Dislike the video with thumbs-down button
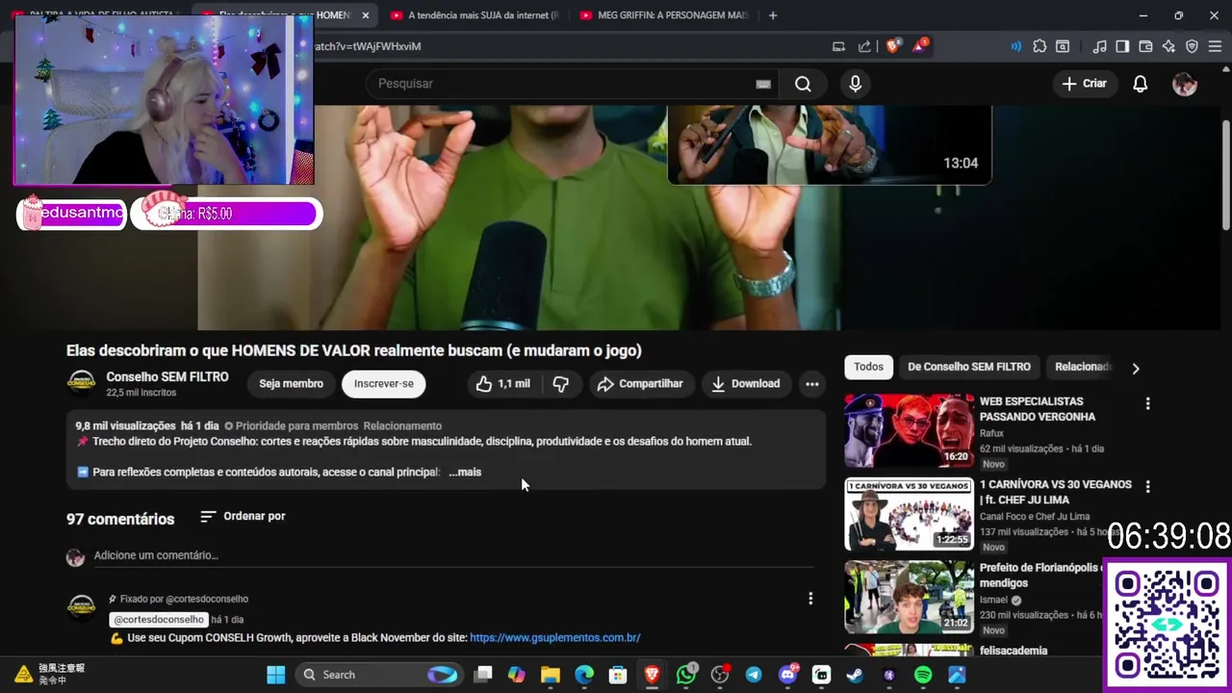This screenshot has height=693, width=1232. 560,384
